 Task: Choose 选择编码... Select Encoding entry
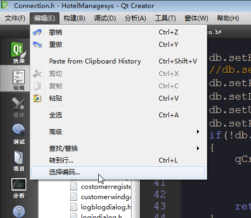[x=118, y=172]
